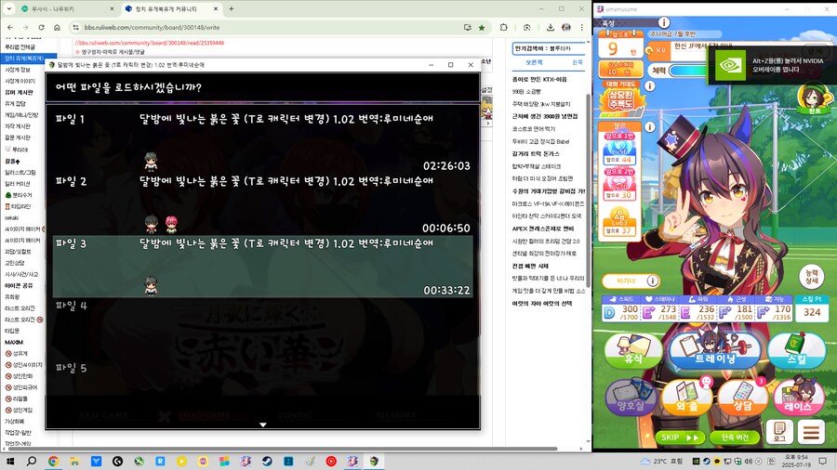This screenshot has width=837, height=470.
Task: Open the Windows Start menu
Action: pyautogui.click(x=9, y=461)
